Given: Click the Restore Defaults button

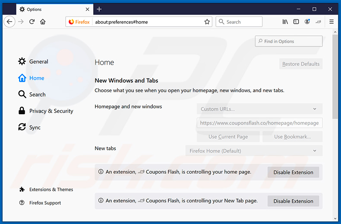Looking at the screenshot, I should click(300, 64).
